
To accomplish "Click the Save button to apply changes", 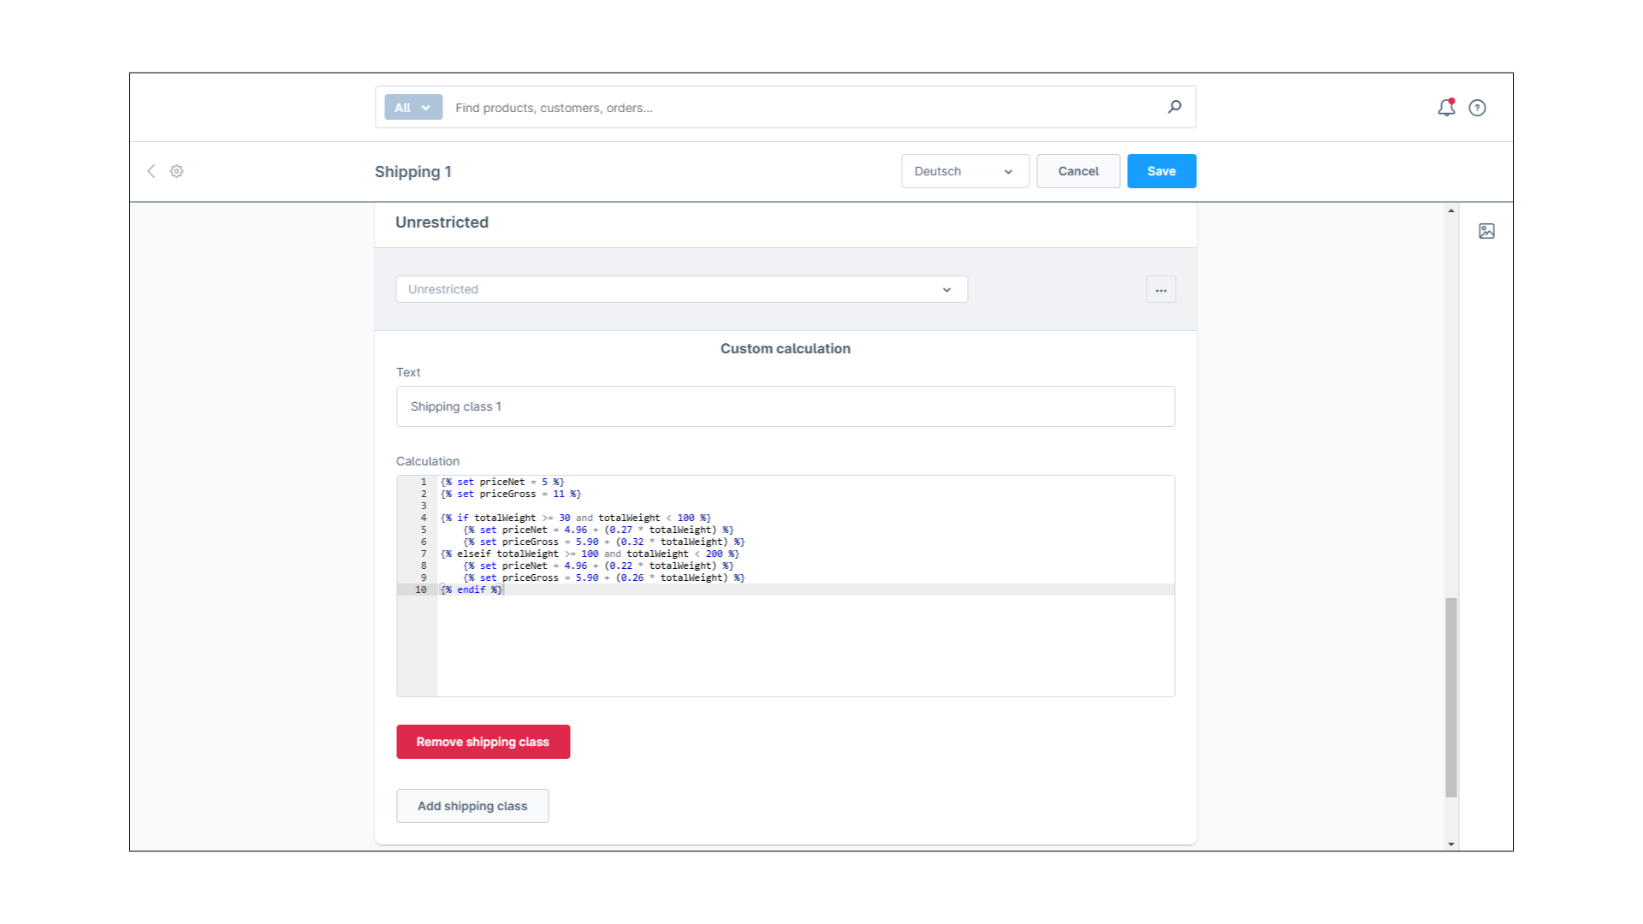I will coord(1161,170).
